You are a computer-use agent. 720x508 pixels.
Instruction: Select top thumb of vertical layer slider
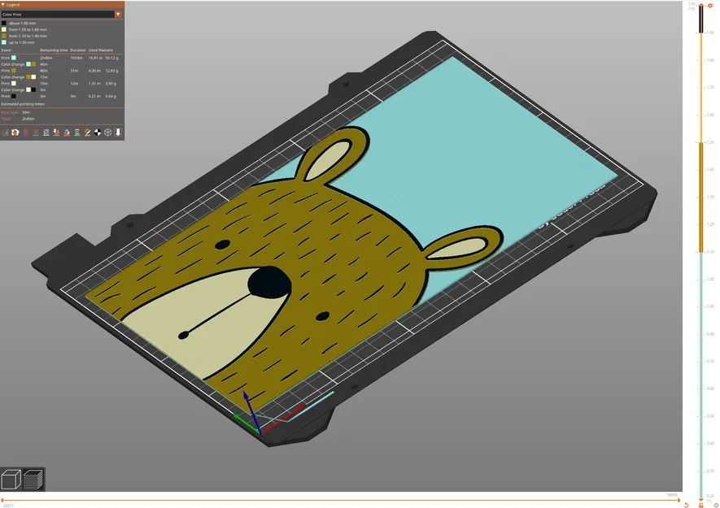point(701,5)
